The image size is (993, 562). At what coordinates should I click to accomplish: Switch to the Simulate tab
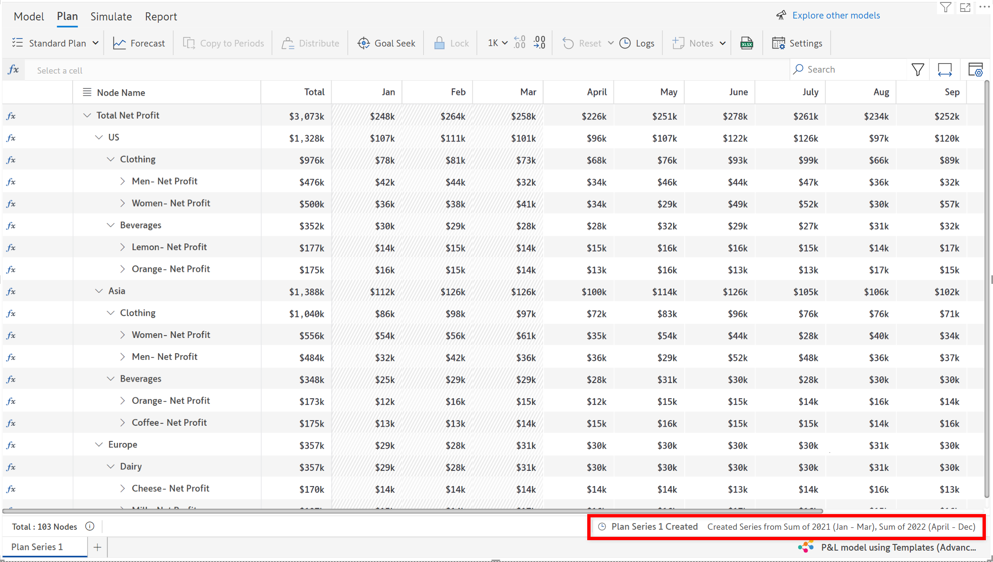click(x=111, y=17)
